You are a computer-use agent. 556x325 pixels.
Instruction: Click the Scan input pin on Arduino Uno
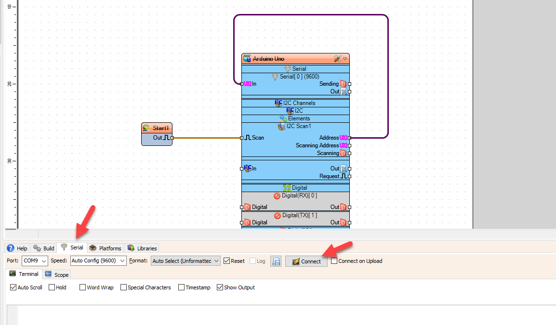[242, 137]
